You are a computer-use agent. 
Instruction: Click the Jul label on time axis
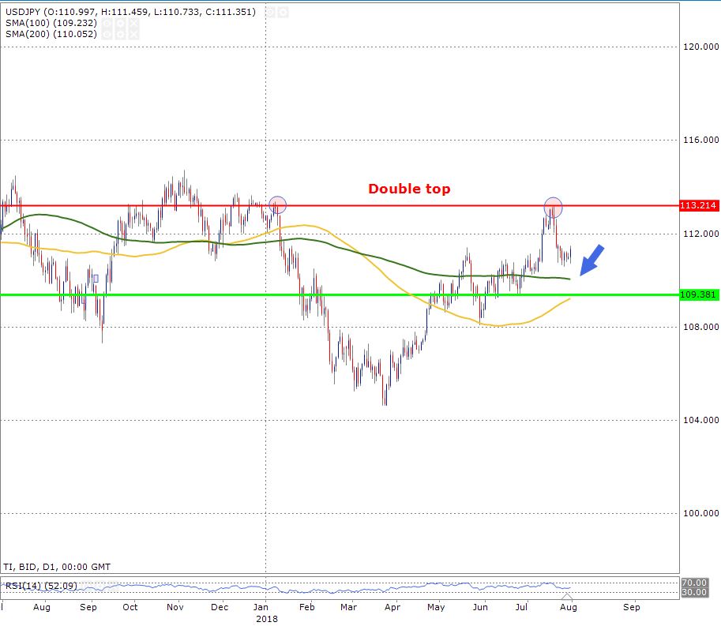pyautogui.click(x=521, y=607)
